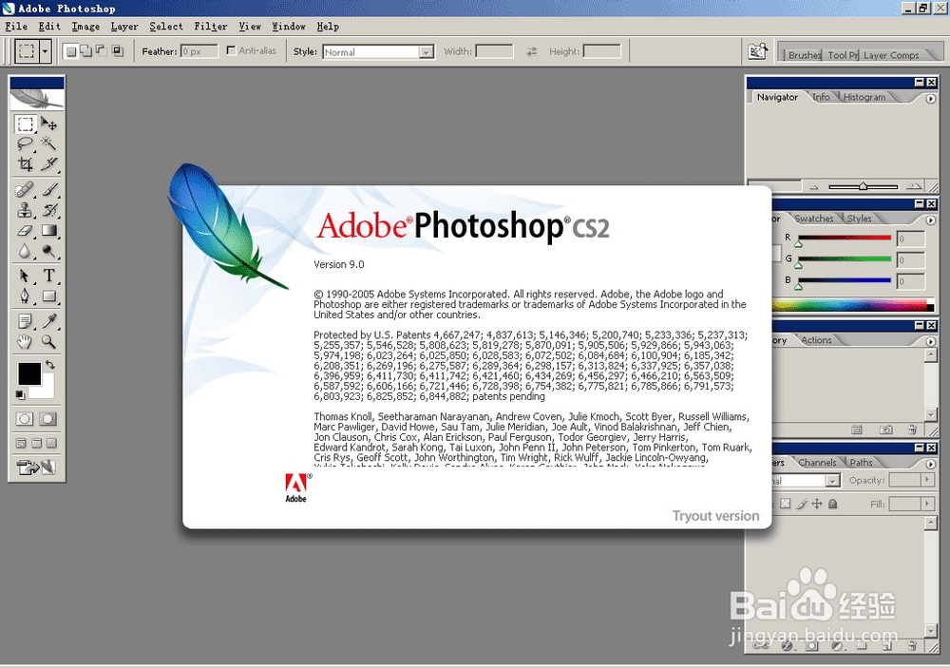
Task: Switch to Full Screen mode with menu bar
Action: coord(37,443)
